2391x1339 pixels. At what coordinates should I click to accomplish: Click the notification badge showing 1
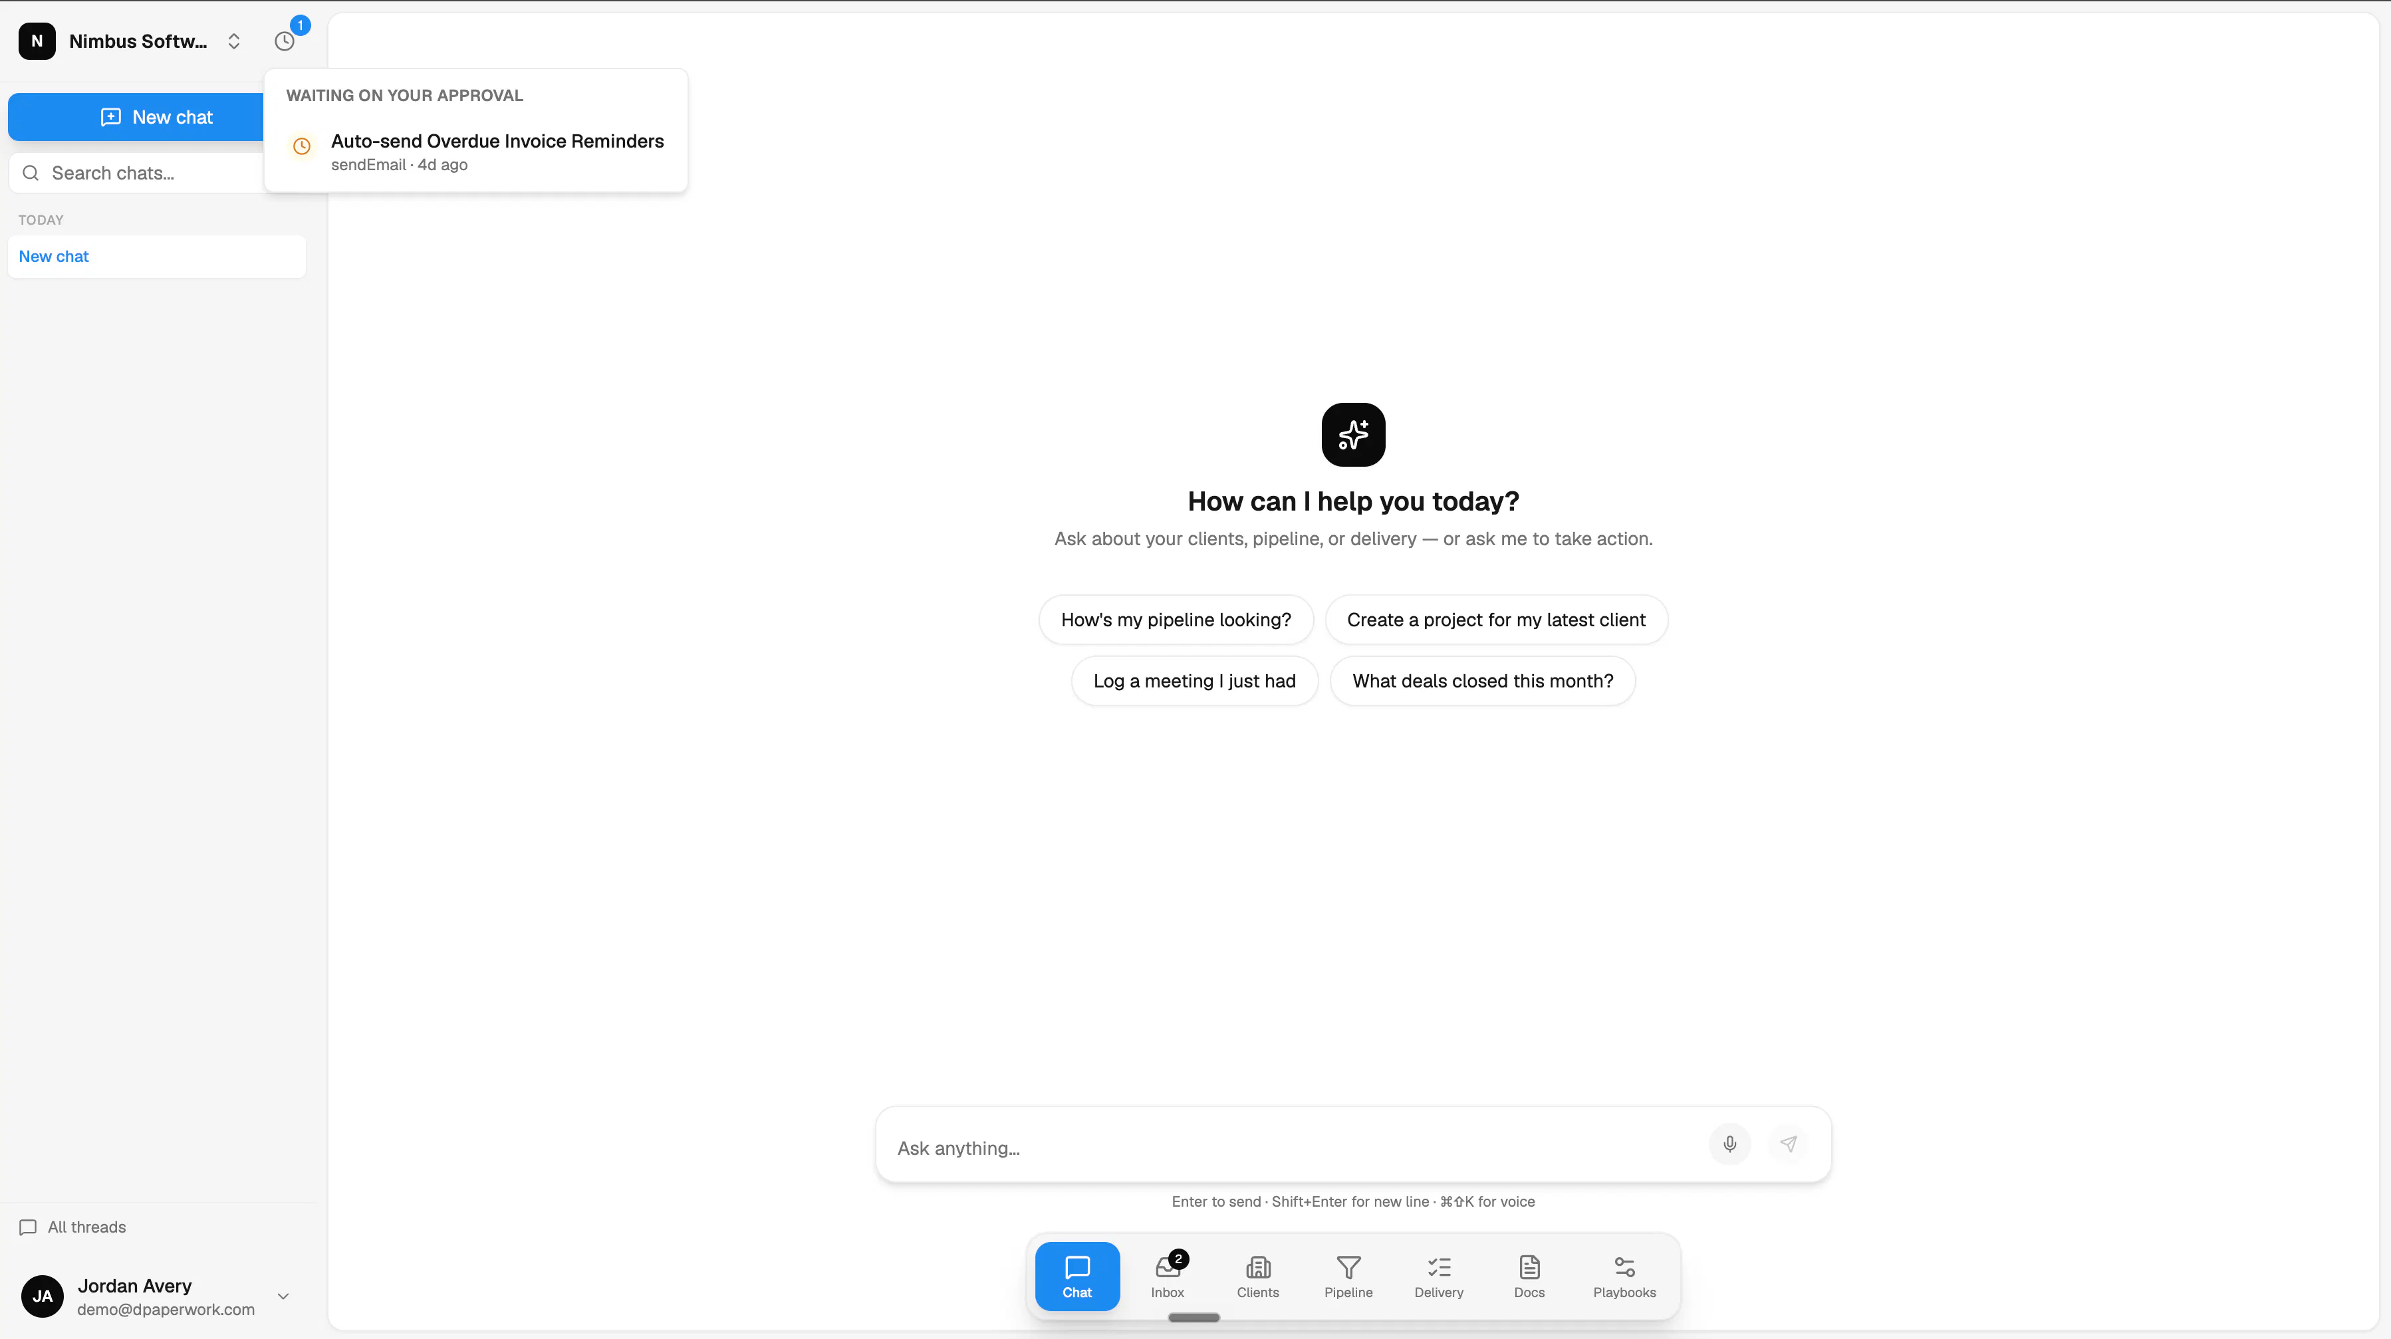[300, 25]
